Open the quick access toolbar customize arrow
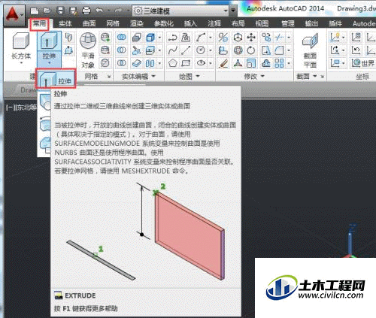Viewport: 376px width, 318px height. 234,11
